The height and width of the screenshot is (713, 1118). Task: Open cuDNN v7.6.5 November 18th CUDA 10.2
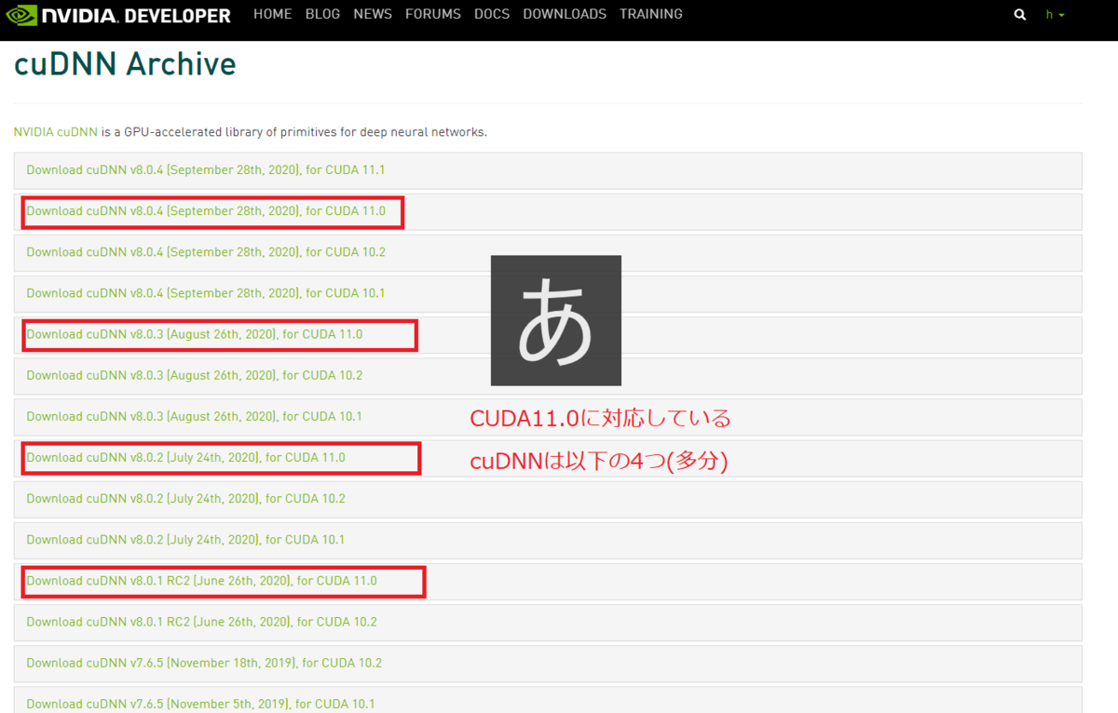tap(548, 663)
